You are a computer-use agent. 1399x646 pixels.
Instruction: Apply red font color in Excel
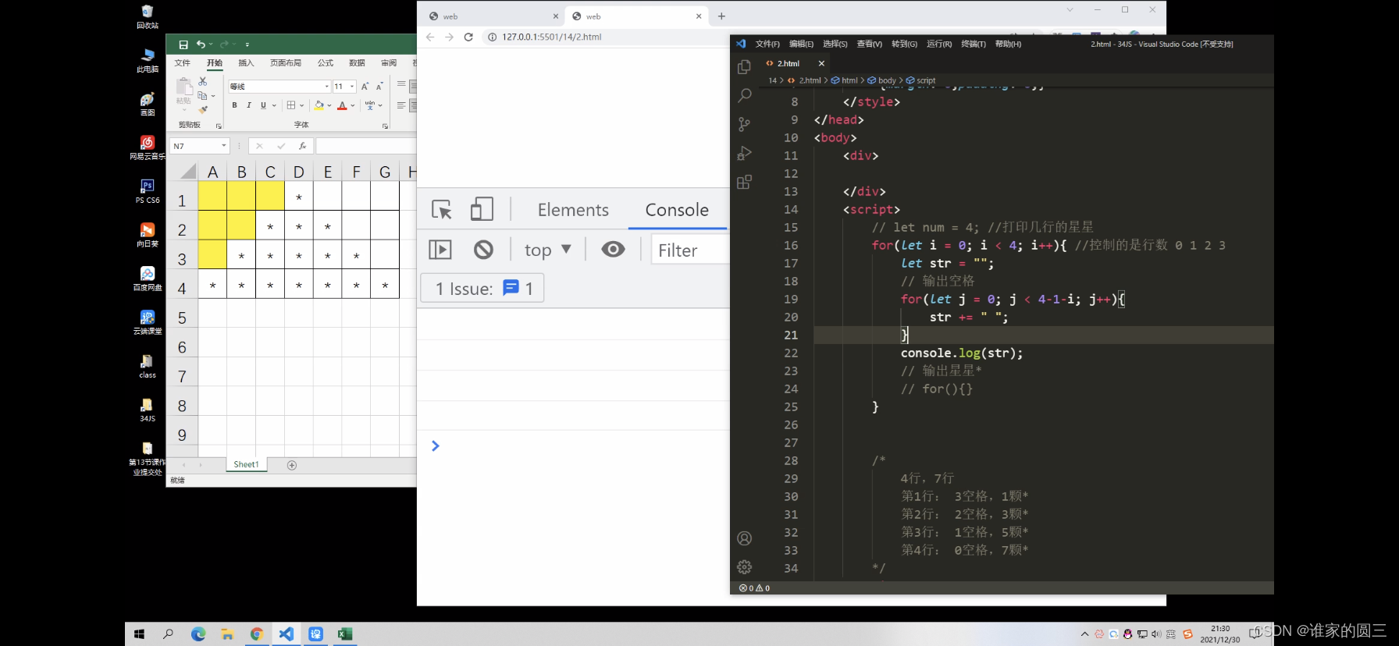[342, 105]
